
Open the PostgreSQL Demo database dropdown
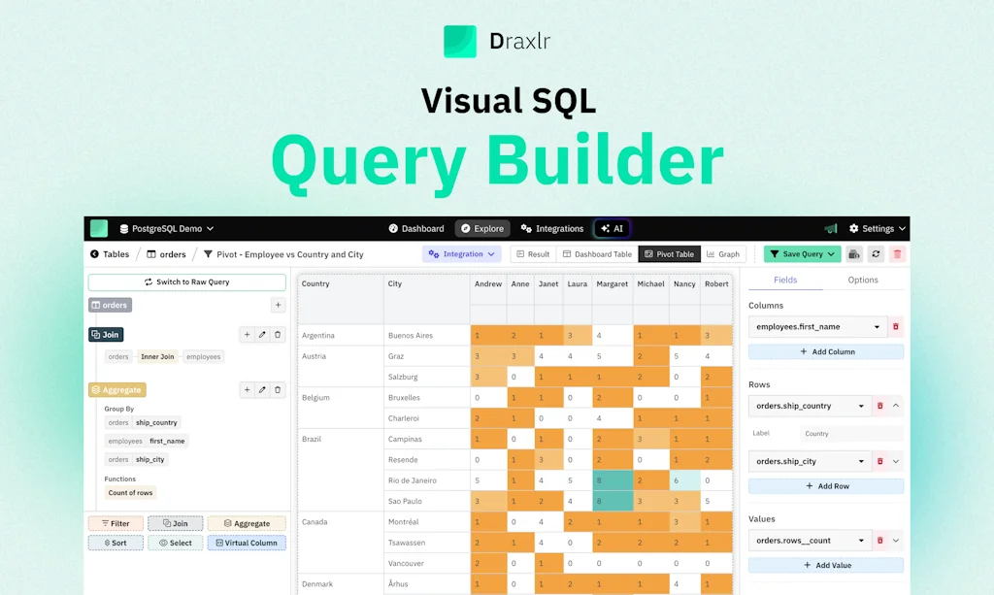(x=167, y=228)
